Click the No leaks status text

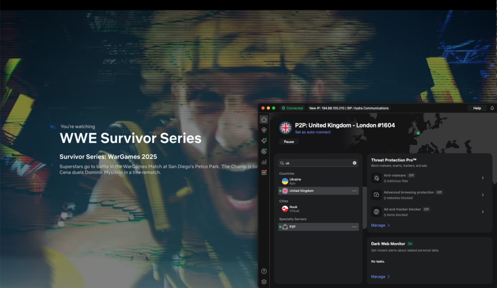pyautogui.click(x=378, y=261)
